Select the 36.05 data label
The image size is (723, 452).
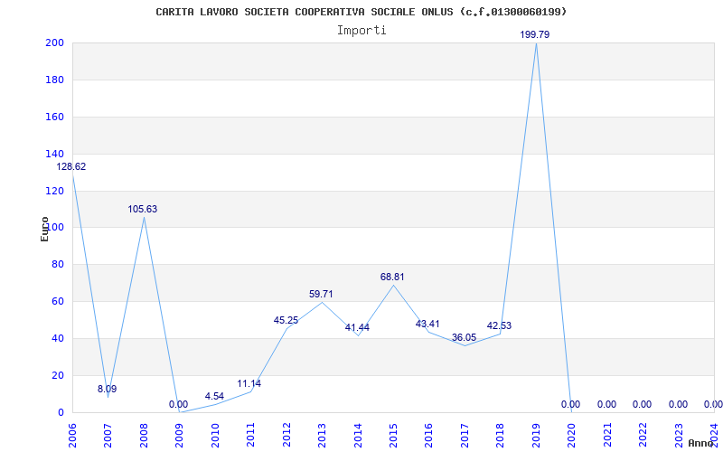point(464,337)
